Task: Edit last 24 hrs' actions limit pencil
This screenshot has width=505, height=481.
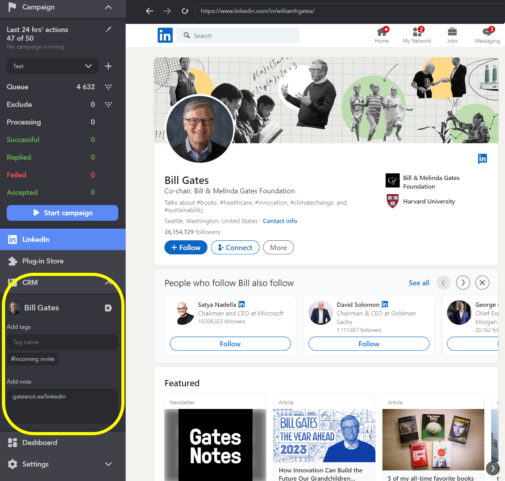Action: click(x=108, y=29)
